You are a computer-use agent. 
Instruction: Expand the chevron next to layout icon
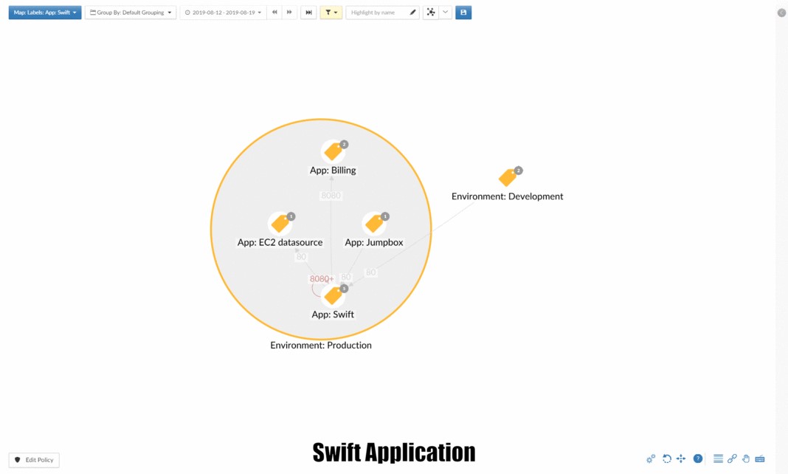(x=445, y=13)
